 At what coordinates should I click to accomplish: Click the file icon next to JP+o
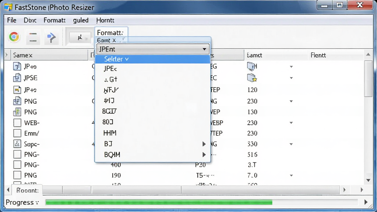pos(17,66)
